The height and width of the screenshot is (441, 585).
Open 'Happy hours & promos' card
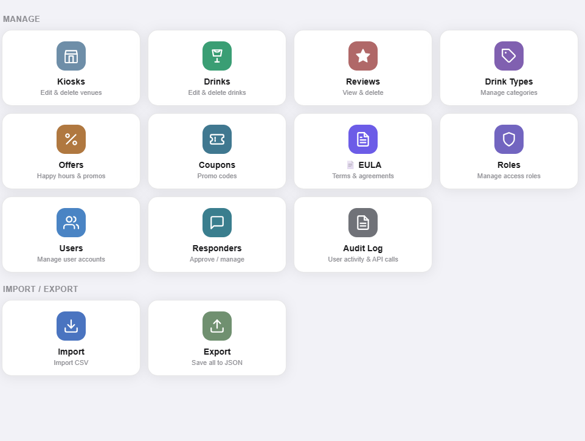click(x=71, y=151)
